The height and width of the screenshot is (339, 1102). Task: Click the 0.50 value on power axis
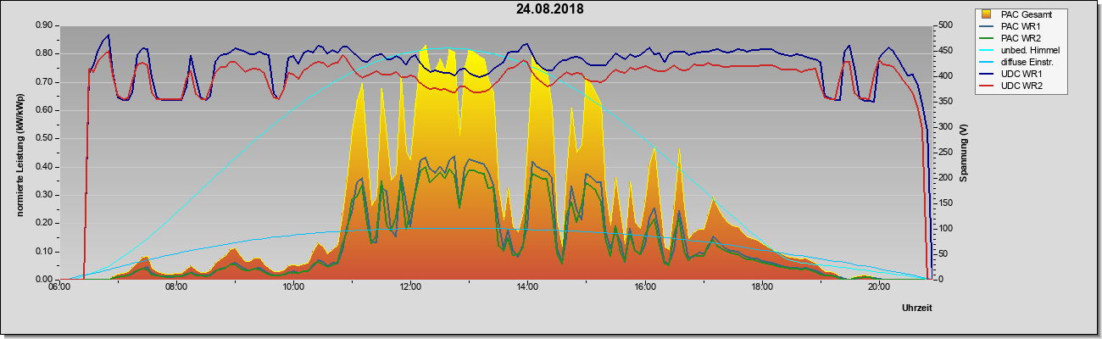45,138
